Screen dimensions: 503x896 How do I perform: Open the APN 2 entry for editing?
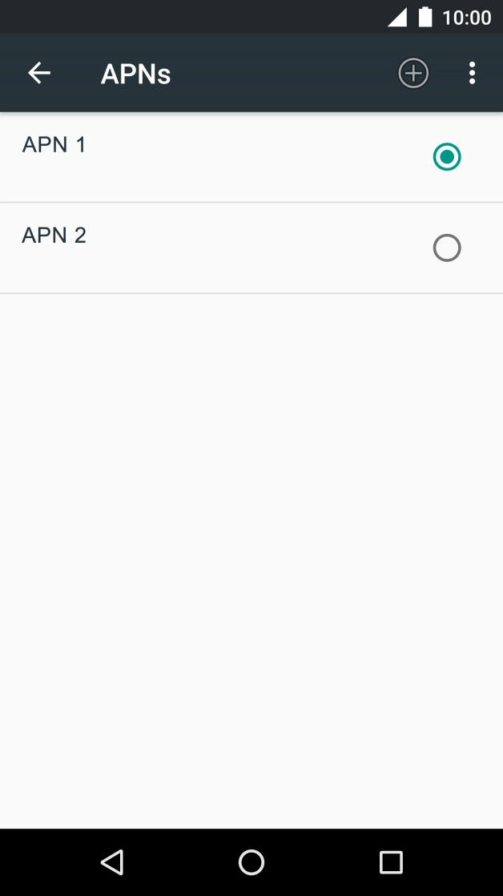pyautogui.click(x=54, y=236)
